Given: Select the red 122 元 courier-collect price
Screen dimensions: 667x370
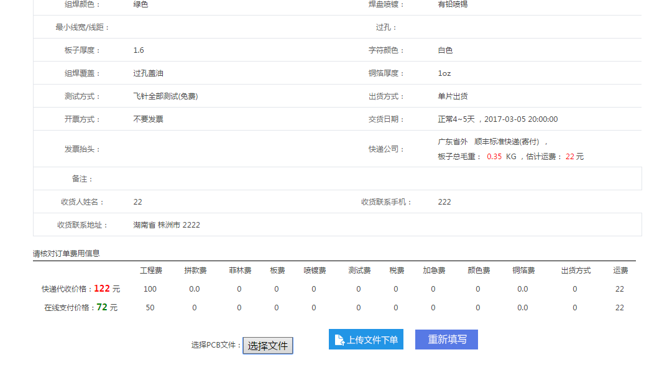Looking at the screenshot, I should (106, 289).
